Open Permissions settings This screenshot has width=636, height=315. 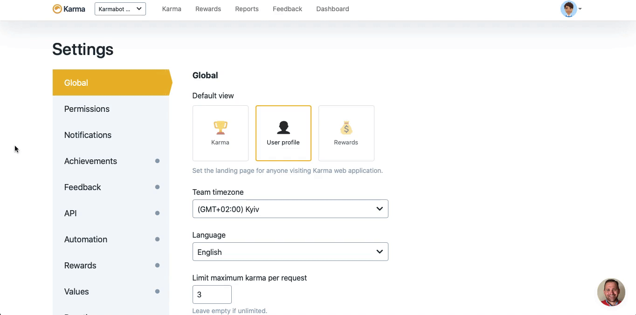point(111,109)
